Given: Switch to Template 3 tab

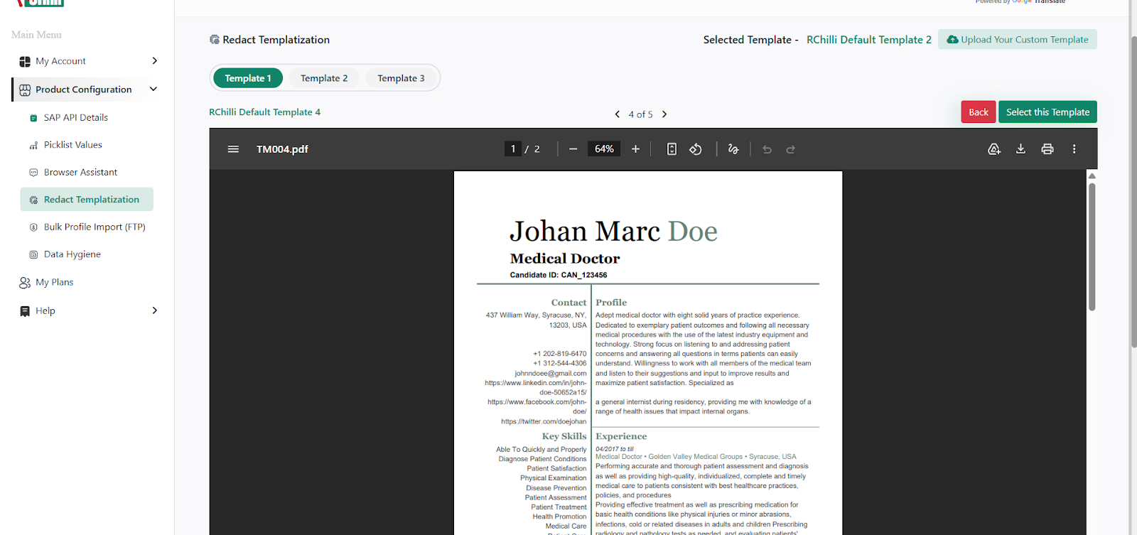Looking at the screenshot, I should (x=401, y=78).
